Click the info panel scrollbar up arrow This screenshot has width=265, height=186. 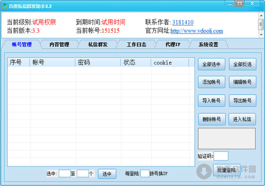(x=261, y=15)
